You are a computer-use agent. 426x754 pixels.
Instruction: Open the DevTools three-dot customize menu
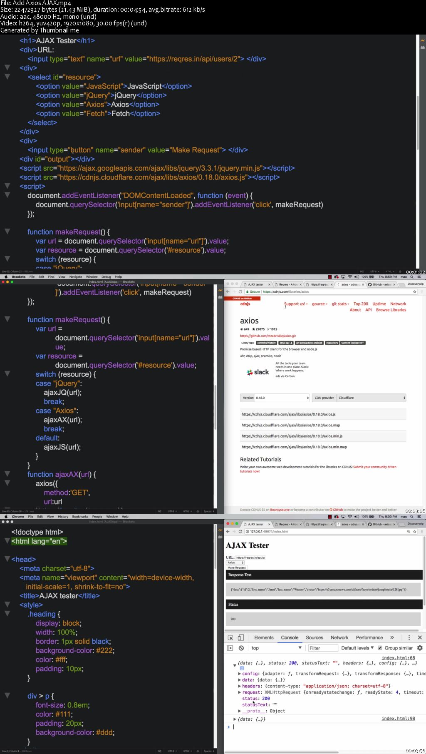[409, 637]
